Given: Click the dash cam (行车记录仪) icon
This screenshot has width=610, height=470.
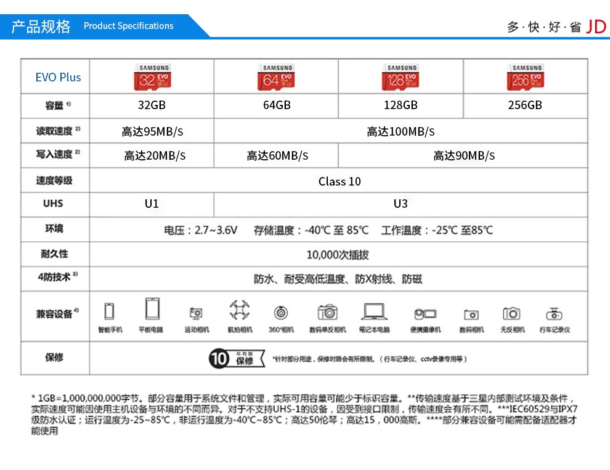Looking at the screenshot, I should click(x=554, y=313).
